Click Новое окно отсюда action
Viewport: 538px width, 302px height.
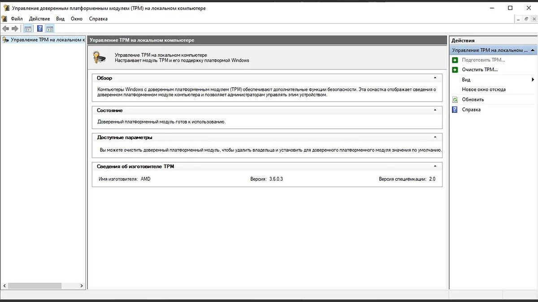click(x=483, y=89)
